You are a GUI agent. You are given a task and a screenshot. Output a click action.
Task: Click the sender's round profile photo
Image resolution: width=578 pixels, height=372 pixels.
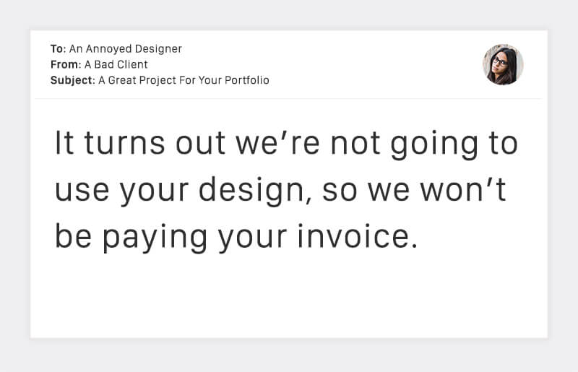click(x=503, y=65)
